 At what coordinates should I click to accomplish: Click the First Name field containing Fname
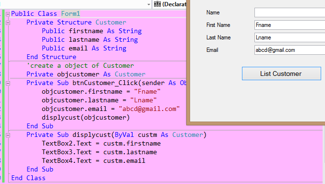(x=289, y=25)
